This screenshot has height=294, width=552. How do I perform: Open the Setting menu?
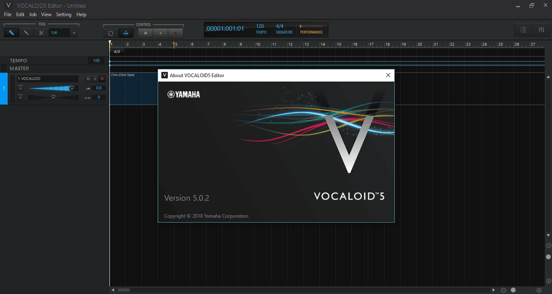[63, 15]
